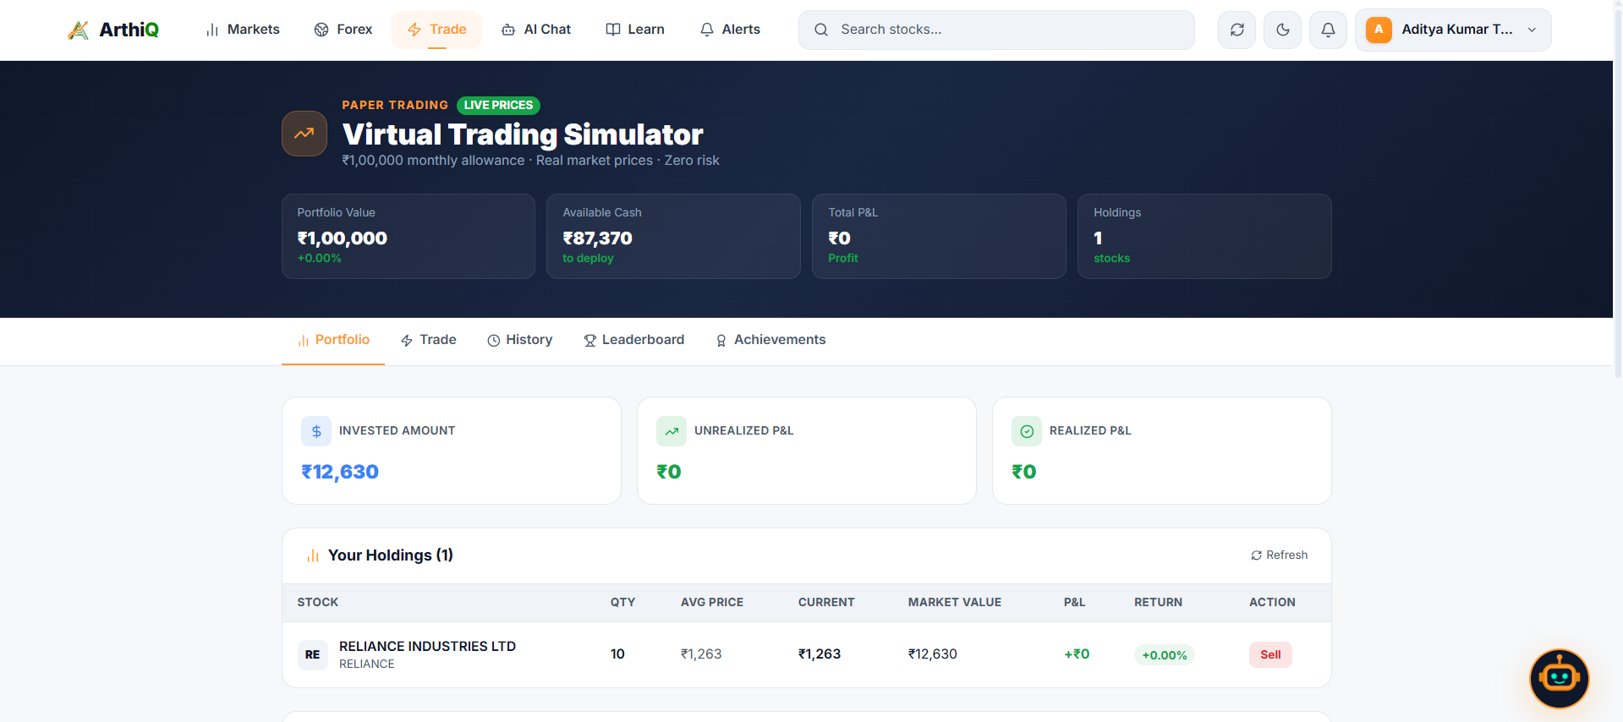This screenshot has width=1623, height=722.
Task: Toggle dark mode with the moon icon
Action: [1282, 30]
